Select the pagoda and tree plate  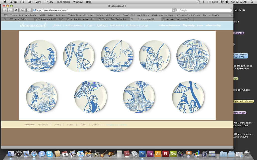coord(42,97)
